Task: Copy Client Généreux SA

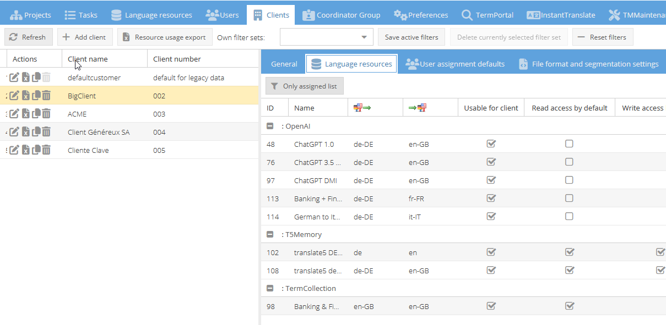Action: pos(36,132)
